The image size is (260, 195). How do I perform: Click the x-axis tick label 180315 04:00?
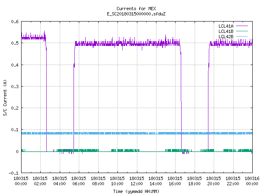click(59, 181)
